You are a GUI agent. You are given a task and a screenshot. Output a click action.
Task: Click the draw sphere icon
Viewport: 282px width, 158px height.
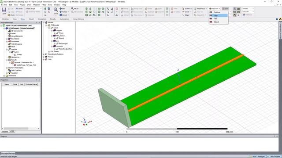coord(90,12)
